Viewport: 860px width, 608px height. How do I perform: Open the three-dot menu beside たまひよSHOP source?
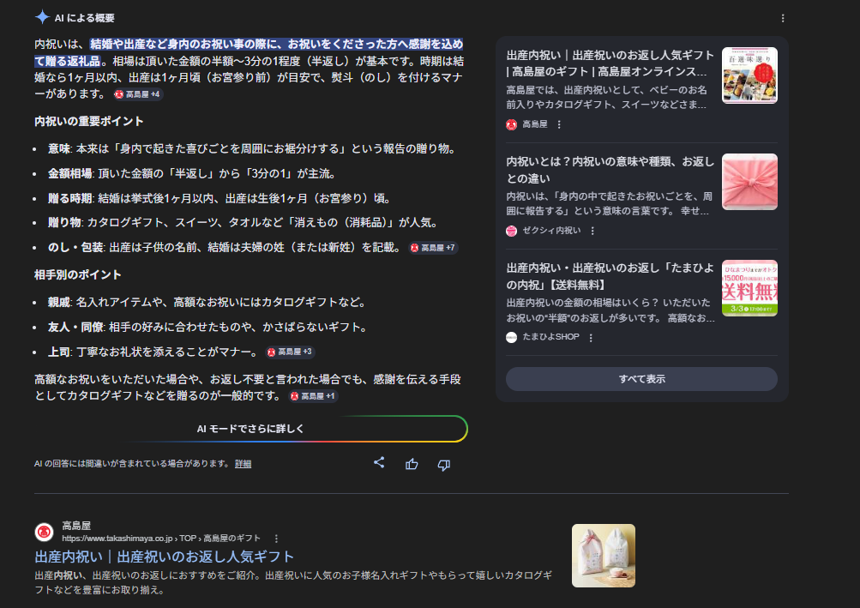[591, 337]
